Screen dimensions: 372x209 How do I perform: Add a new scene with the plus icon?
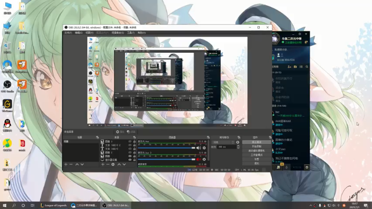tap(66, 164)
